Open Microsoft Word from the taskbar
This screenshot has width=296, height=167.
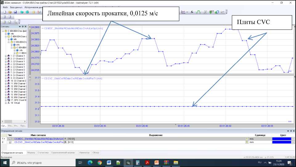coord(109,162)
